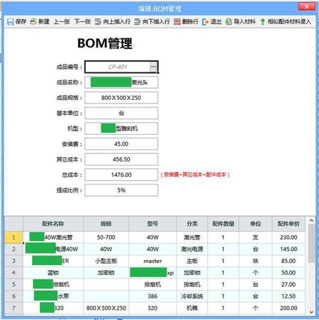The image size is (319, 320).
Task: Click the 成品编号 field showing CP-401
Action: [118, 67]
